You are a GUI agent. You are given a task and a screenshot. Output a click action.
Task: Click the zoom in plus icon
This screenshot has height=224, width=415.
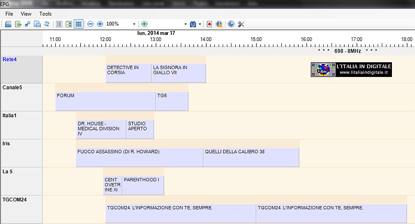[100, 24]
